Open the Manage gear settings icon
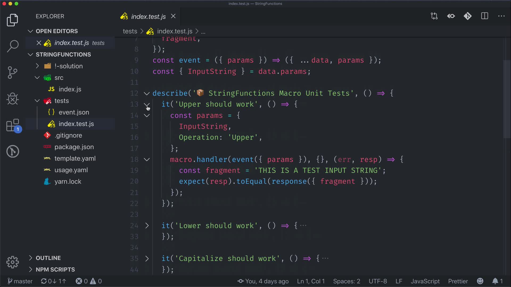The width and height of the screenshot is (511, 287). tap(13, 262)
